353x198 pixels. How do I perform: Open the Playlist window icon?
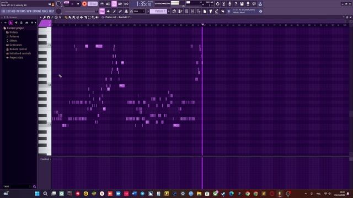point(174,11)
